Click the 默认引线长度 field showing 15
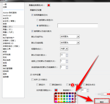This screenshot has width=110, height=104. click(x=63, y=55)
